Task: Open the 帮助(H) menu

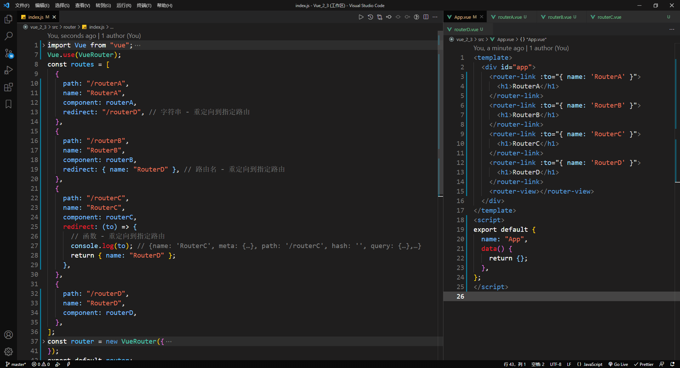Action: [x=165, y=5]
